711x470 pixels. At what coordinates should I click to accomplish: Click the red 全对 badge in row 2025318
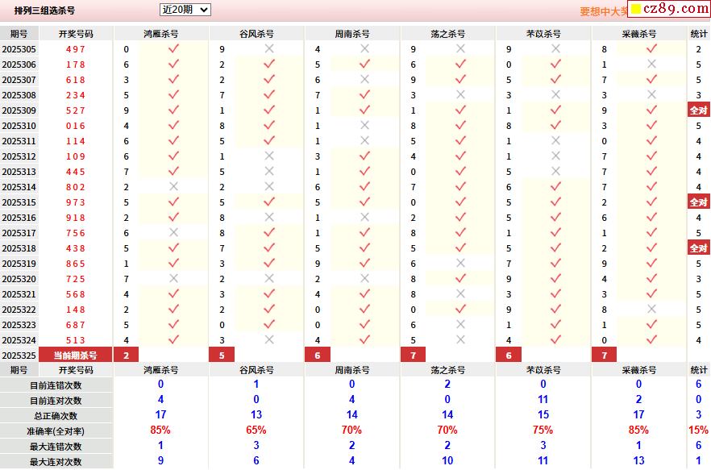(x=699, y=247)
